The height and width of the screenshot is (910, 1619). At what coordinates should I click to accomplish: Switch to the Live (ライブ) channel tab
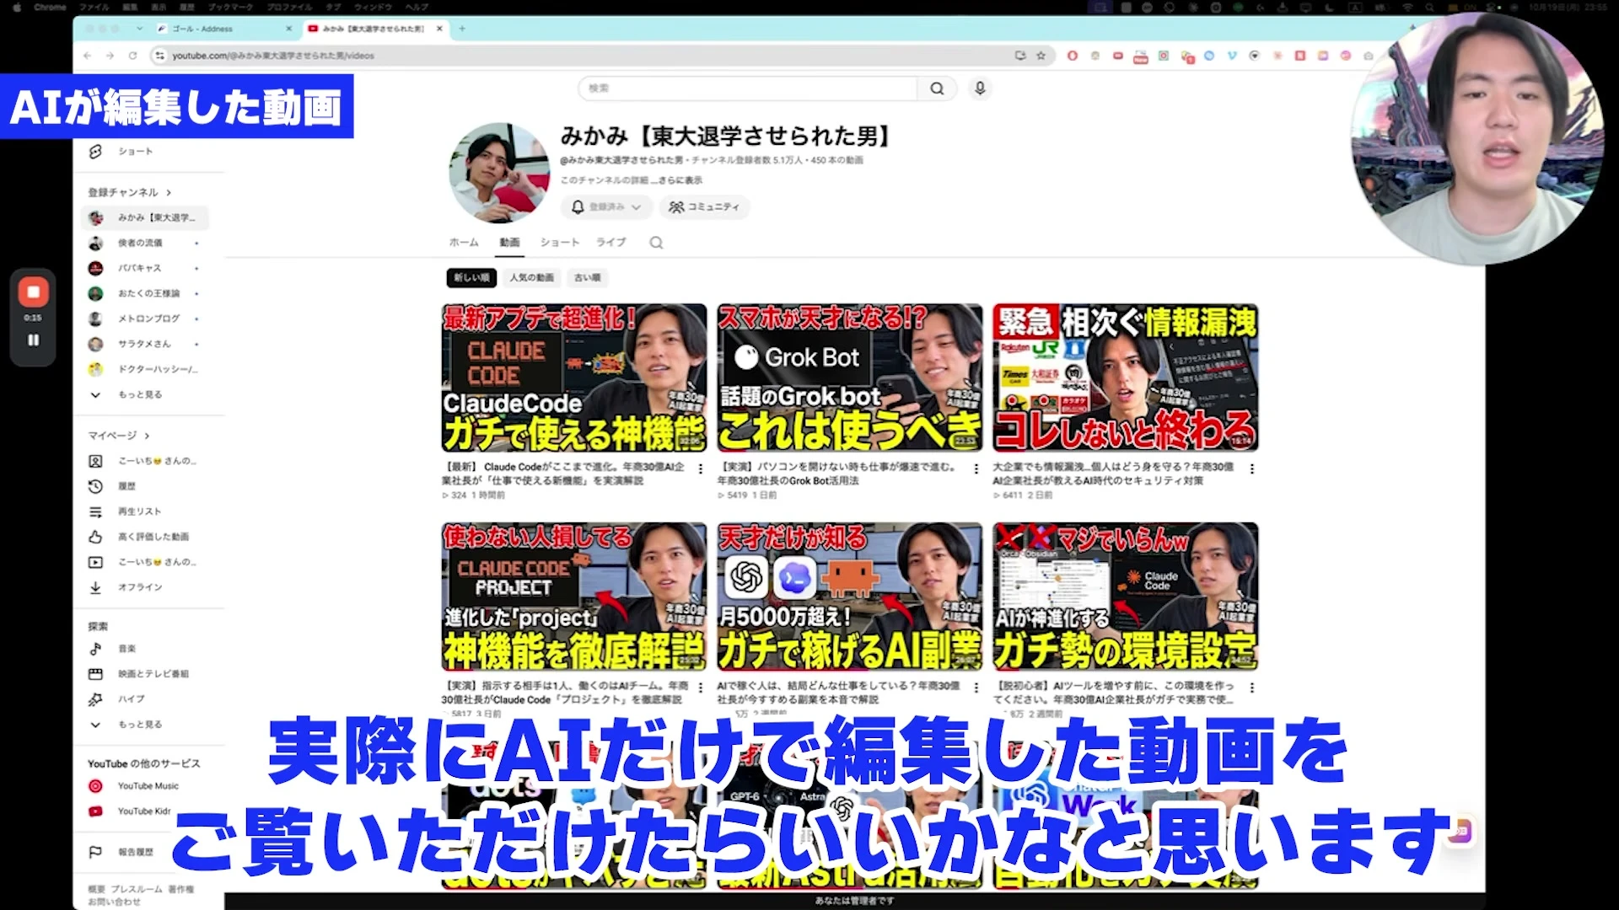[611, 243]
